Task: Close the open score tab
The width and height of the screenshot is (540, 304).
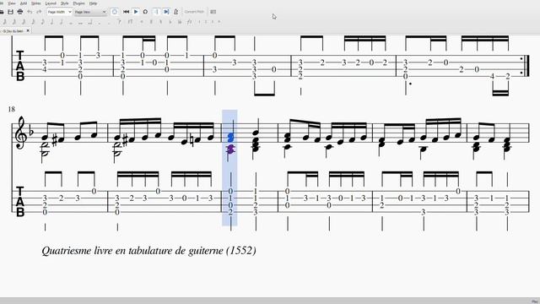Action: [x=28, y=30]
